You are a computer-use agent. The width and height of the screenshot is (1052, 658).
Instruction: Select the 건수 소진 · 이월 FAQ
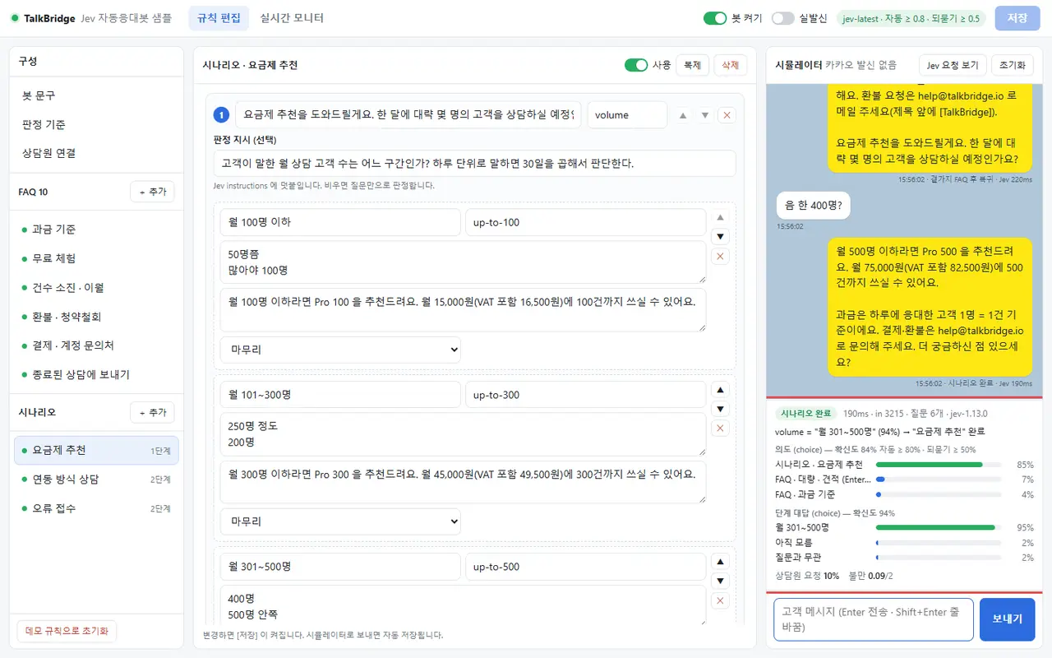pyautogui.click(x=96, y=288)
